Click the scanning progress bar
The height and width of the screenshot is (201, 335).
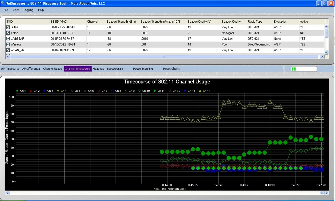pyautogui.click(x=304, y=69)
